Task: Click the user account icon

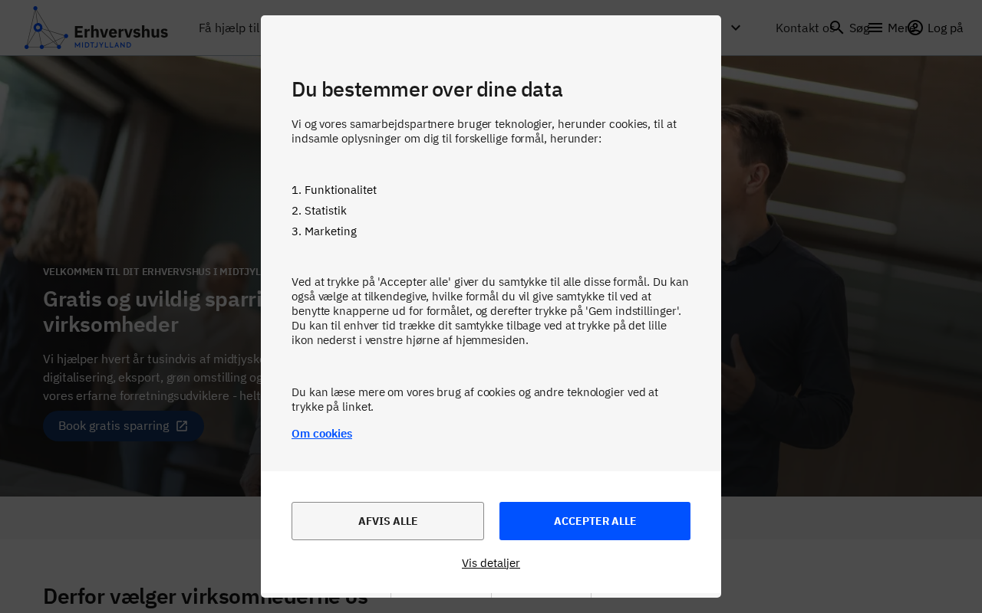Action: click(x=915, y=28)
